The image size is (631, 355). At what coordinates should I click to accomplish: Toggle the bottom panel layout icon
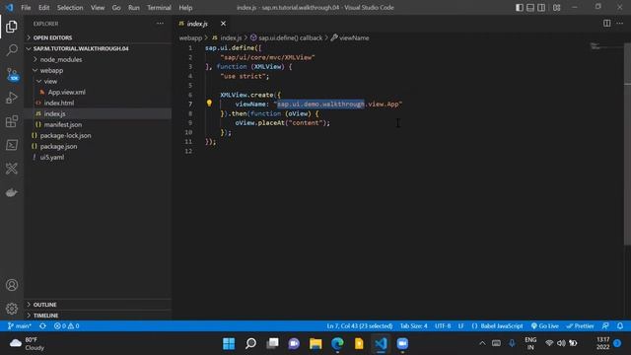pyautogui.click(x=530, y=7)
